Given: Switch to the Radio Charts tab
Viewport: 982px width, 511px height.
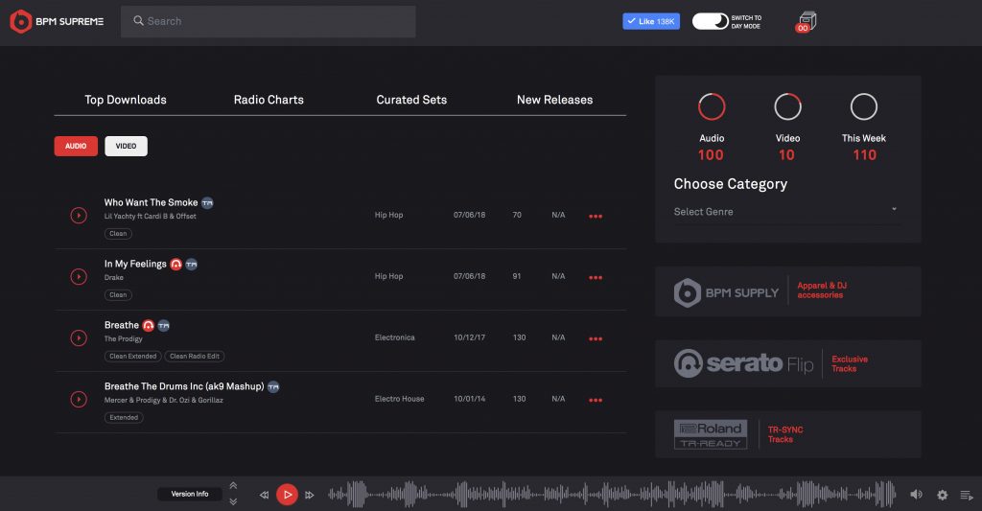Looking at the screenshot, I should 269,100.
